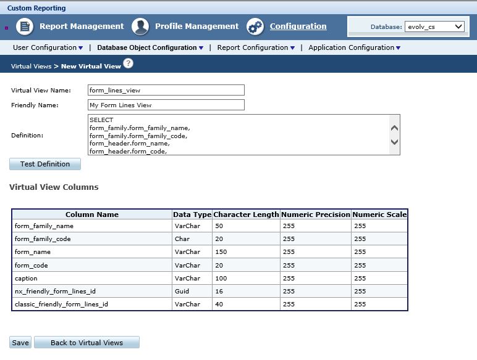This screenshot has height=360, width=477.
Task: Open the Database evolv_cs dropdown
Action: (434, 27)
